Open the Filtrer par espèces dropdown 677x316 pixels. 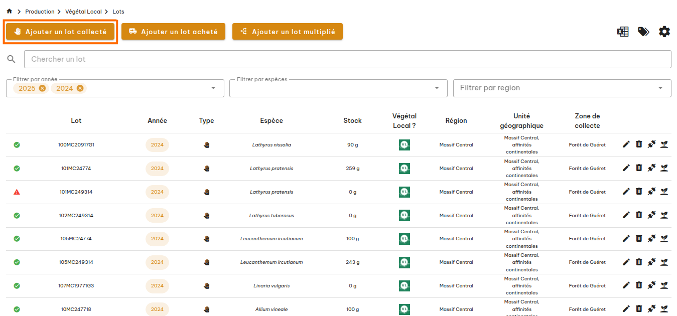pyautogui.click(x=437, y=88)
